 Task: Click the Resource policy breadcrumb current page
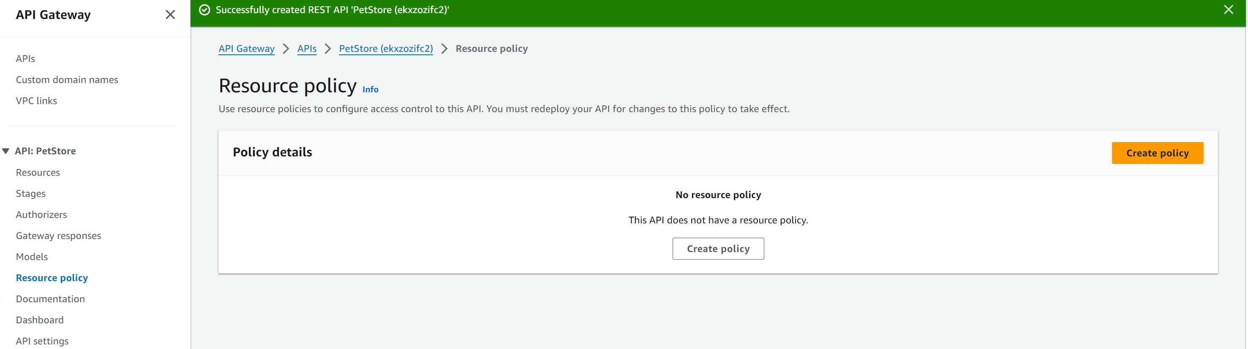491,48
